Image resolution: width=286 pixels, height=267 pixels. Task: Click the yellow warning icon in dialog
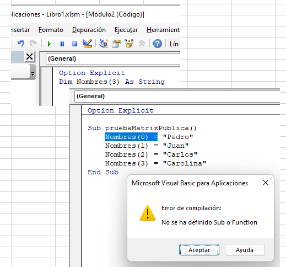(x=148, y=213)
